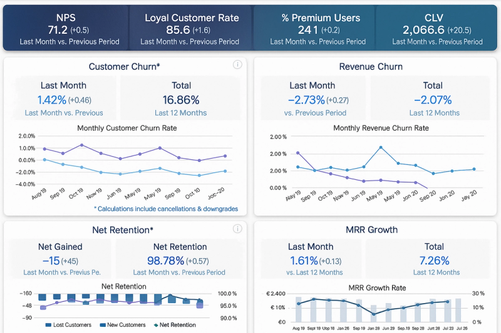The image size is (501, 333).
Task: Select the % Premium Users KPI tile
Action: pos(315,28)
